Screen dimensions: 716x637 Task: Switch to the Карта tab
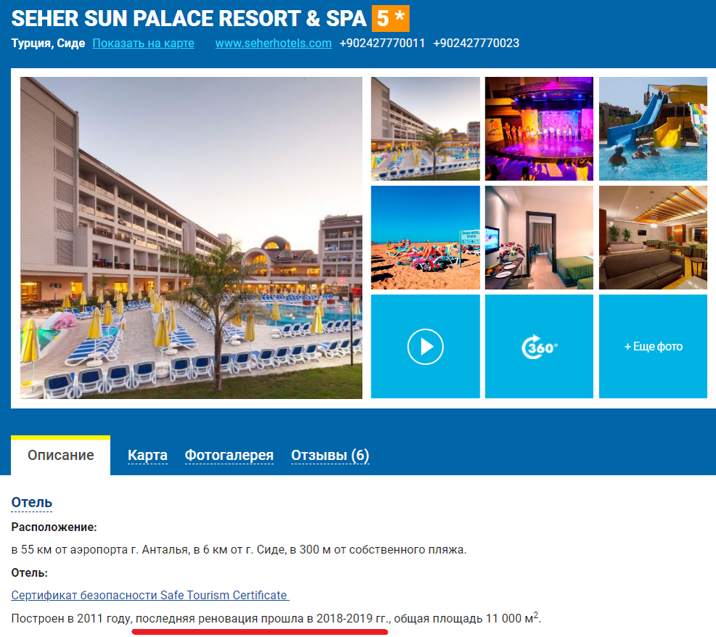click(147, 456)
